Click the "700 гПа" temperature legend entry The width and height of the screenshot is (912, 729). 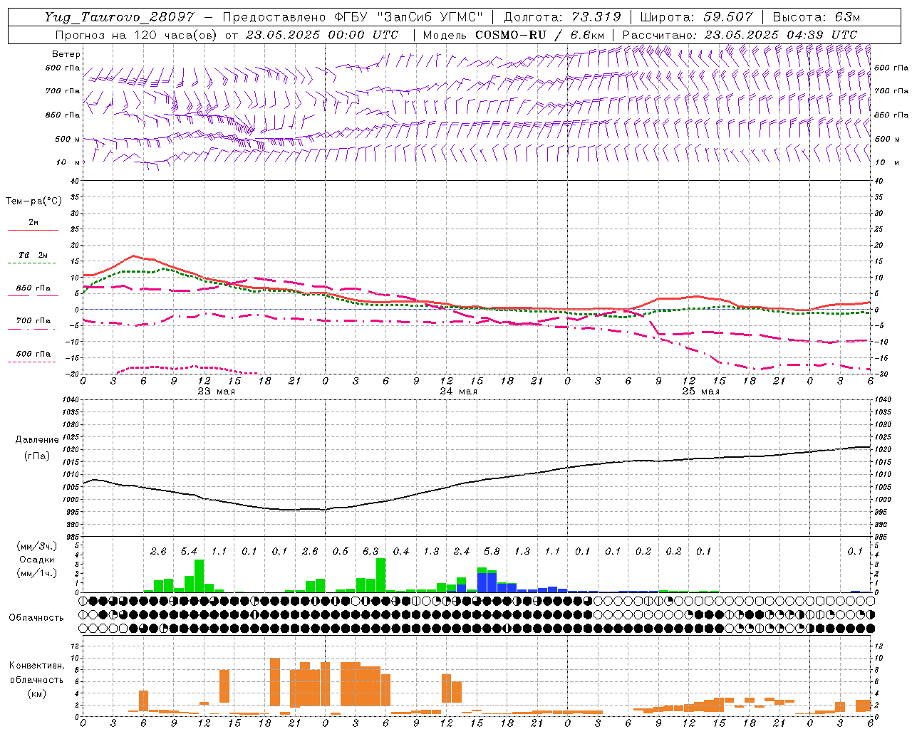coord(33,321)
